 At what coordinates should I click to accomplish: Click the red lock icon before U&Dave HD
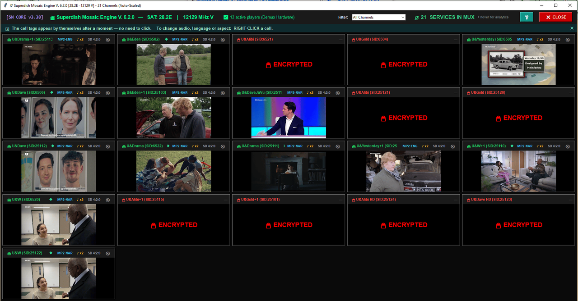pyautogui.click(x=468, y=200)
